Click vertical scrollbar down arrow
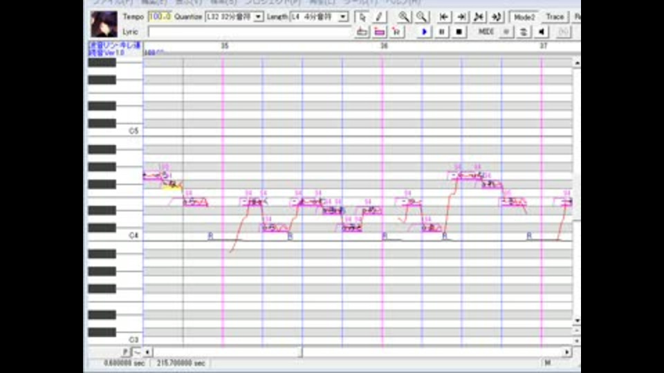Viewport: 664px width, 373px height. click(577, 321)
